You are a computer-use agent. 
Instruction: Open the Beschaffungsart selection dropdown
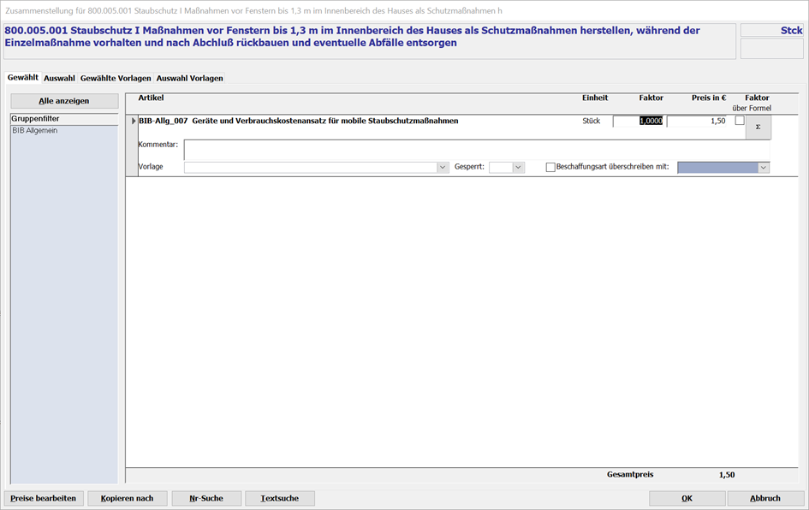pyautogui.click(x=763, y=168)
